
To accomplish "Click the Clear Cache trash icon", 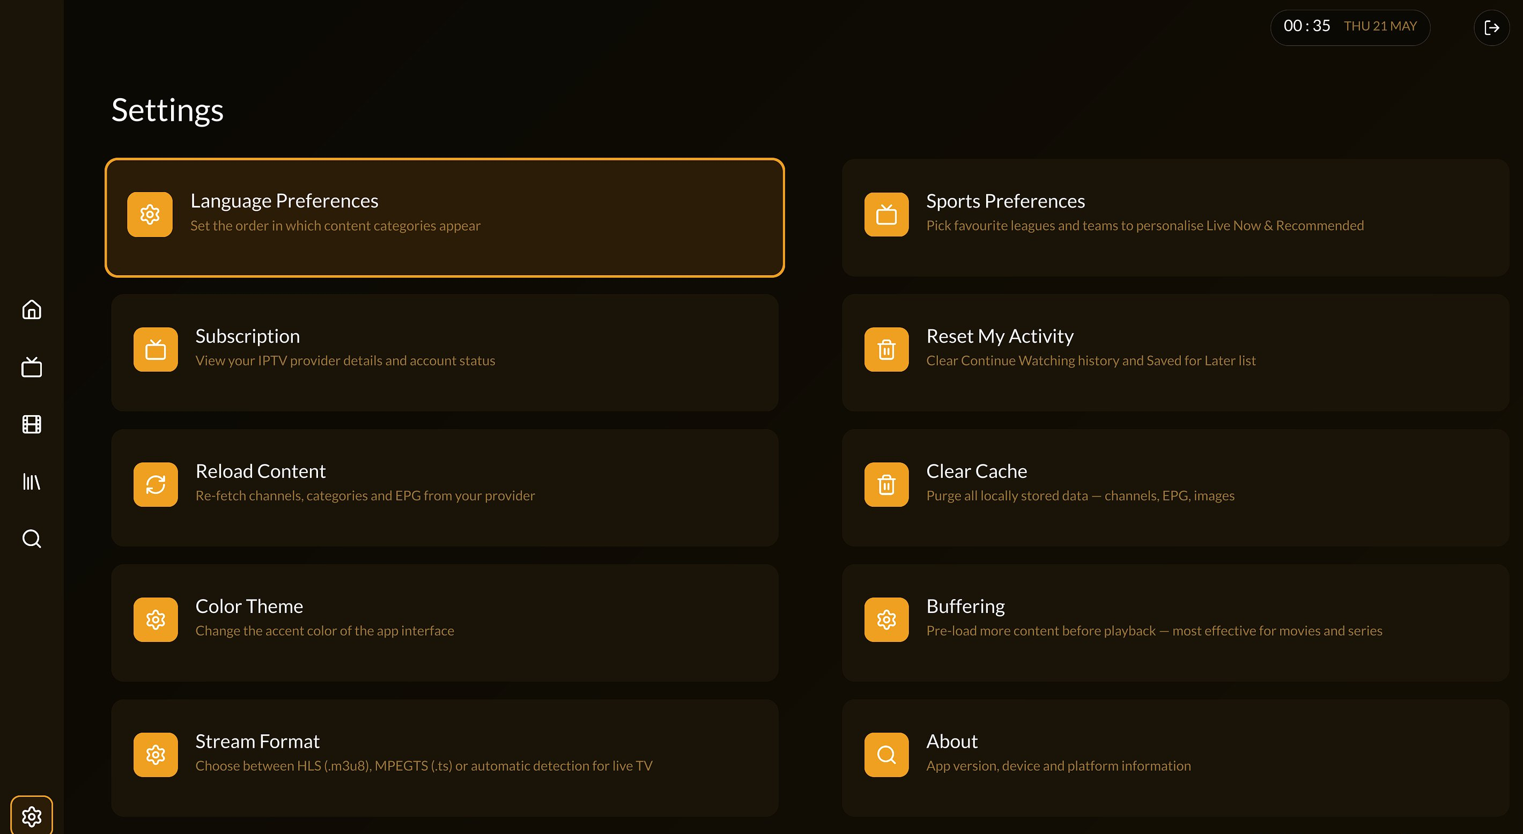I will (x=886, y=484).
